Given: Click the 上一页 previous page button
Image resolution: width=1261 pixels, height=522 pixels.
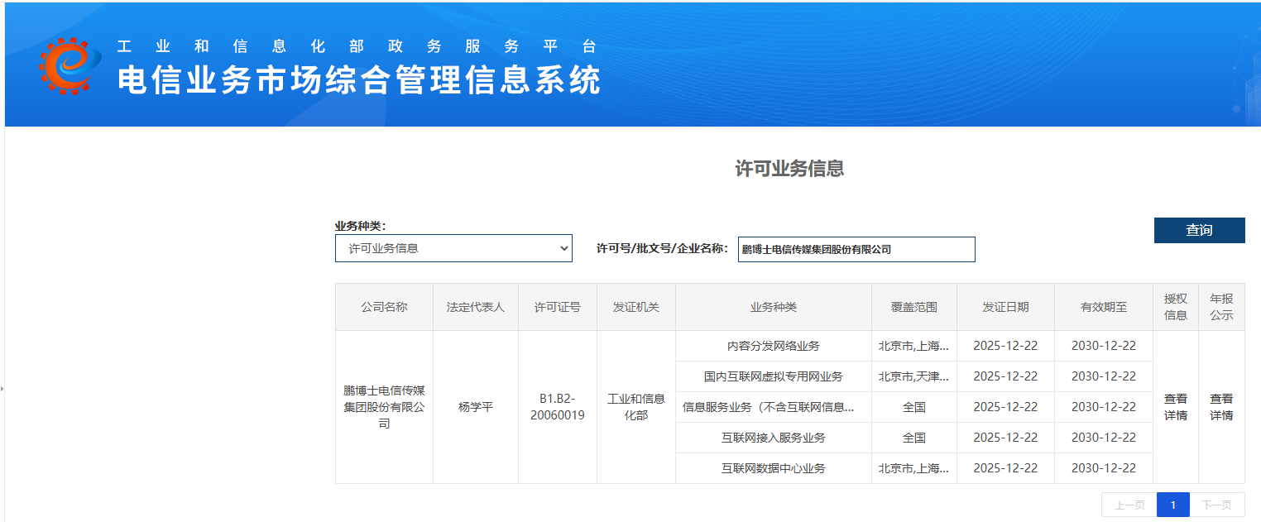Looking at the screenshot, I should 1129,505.
